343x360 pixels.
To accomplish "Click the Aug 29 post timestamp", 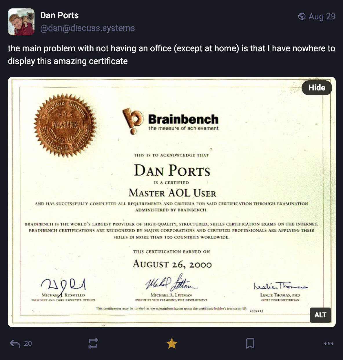I will pyautogui.click(x=322, y=16).
